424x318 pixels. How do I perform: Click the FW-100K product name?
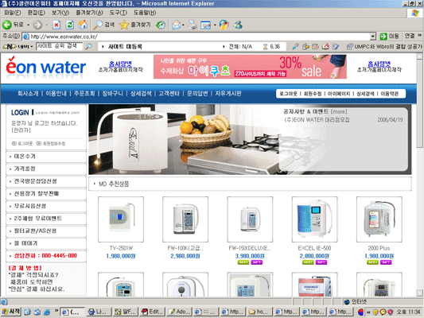tap(185, 248)
